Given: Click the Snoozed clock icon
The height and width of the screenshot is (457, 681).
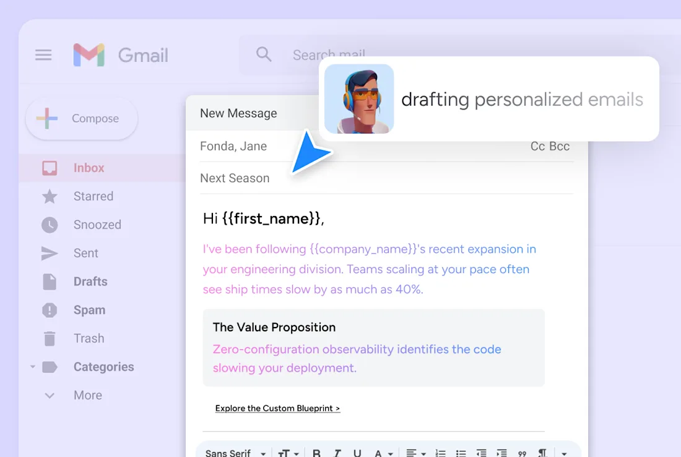Looking at the screenshot, I should [50, 225].
